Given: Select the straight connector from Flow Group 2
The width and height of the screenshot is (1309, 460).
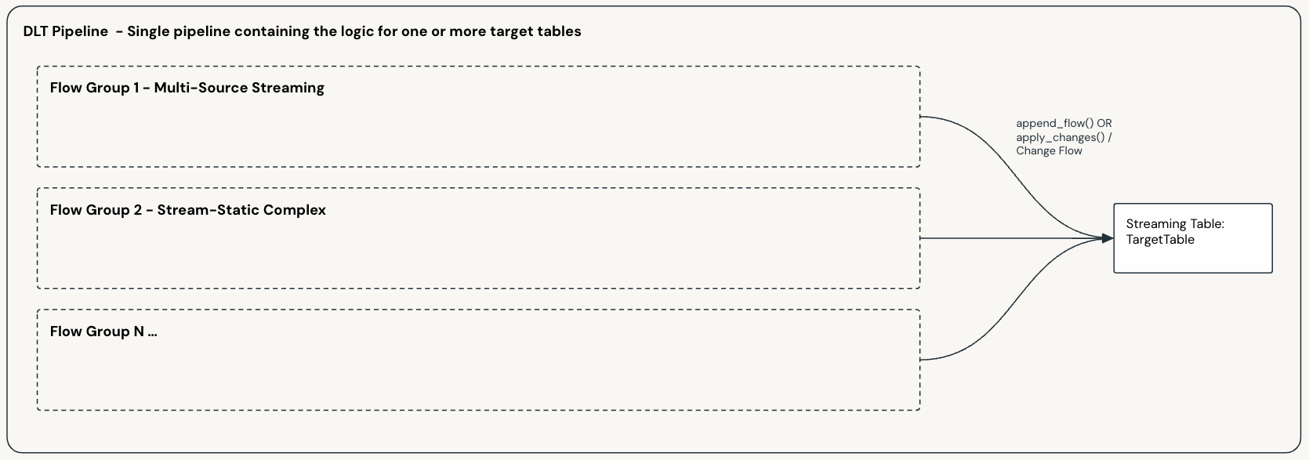Looking at the screenshot, I should (1011, 238).
